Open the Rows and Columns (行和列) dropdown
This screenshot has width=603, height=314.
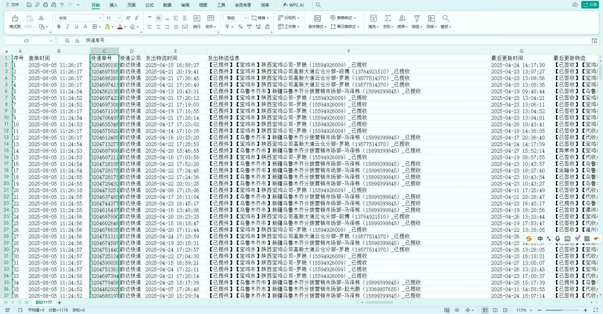(288, 18)
